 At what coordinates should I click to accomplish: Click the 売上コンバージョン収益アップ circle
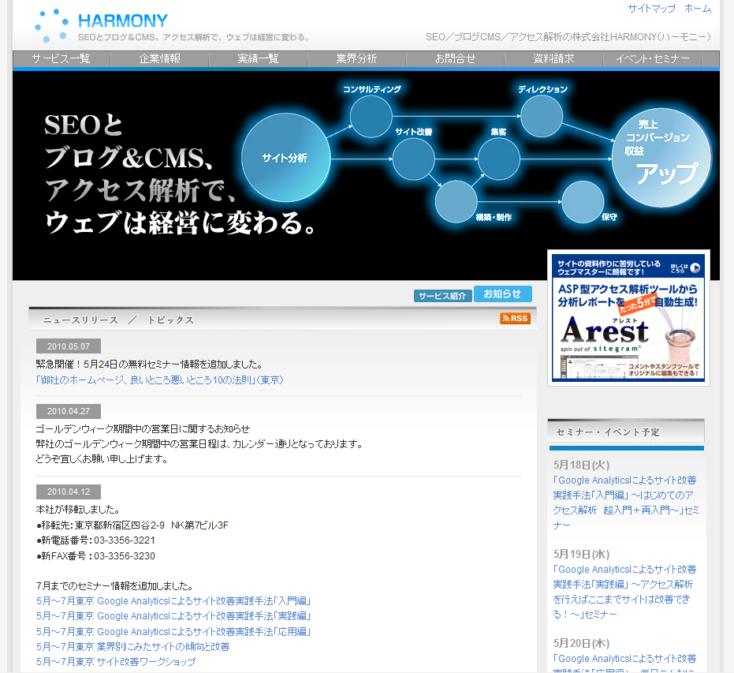point(661,158)
